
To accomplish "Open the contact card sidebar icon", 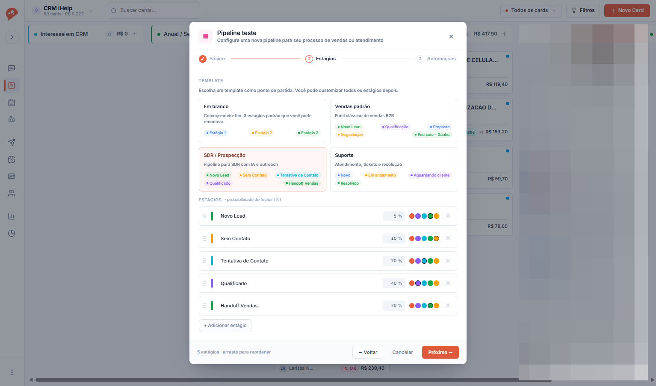I will (12, 176).
